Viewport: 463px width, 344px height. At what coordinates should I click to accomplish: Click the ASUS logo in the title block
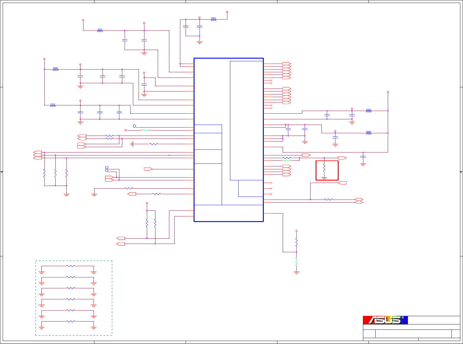click(385, 320)
